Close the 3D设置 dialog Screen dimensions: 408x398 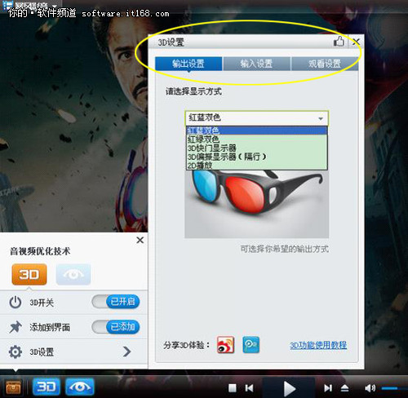pyautogui.click(x=356, y=42)
